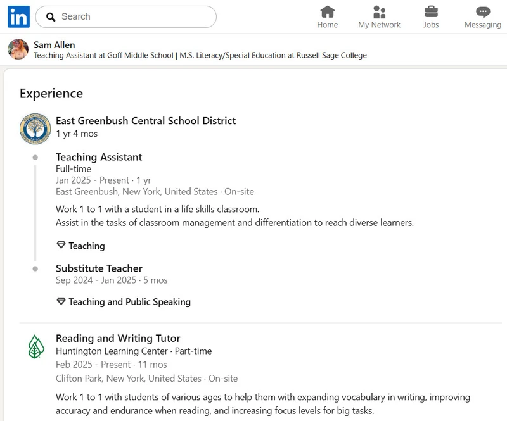Click the 'Full-time' employment type text

pyautogui.click(x=74, y=169)
